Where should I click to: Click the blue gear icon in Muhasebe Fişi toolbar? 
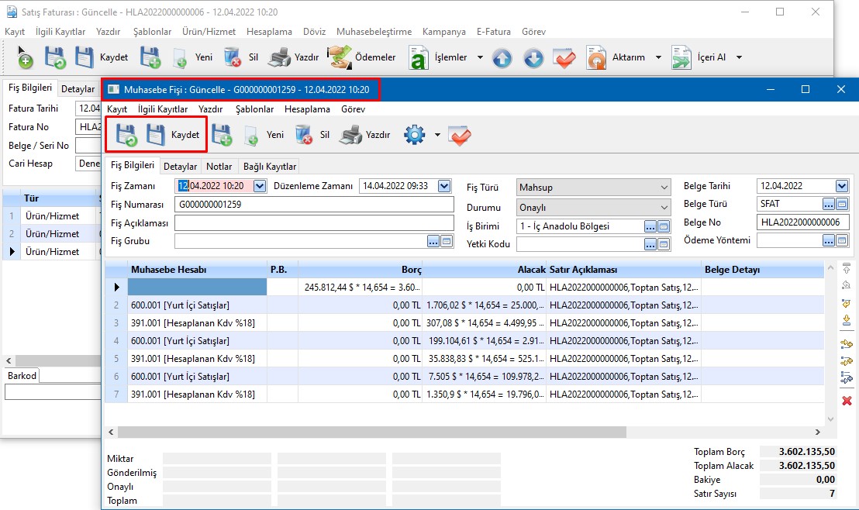coord(415,135)
